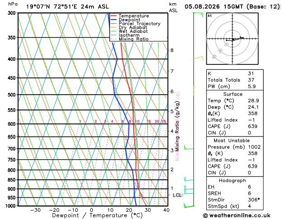Viewport: 284px width, 219px height.
Task: Select the Isotherm legend label
Action: [129, 35]
